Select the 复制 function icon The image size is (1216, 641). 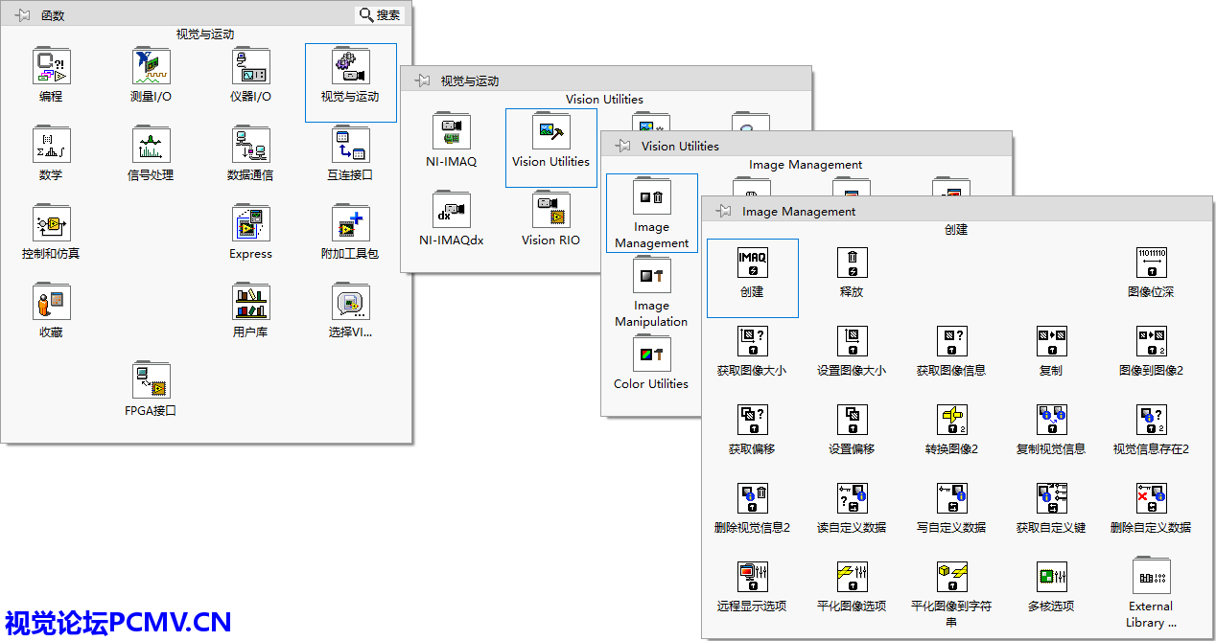coord(1051,341)
